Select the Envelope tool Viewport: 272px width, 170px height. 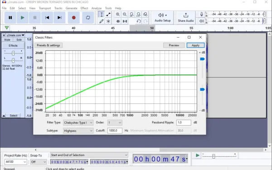108,15
